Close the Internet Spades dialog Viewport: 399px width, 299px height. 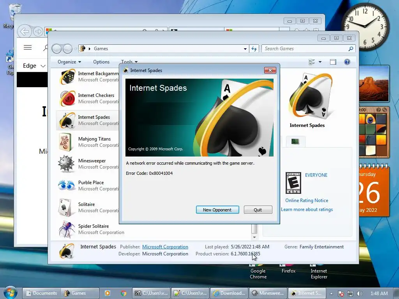point(270,70)
